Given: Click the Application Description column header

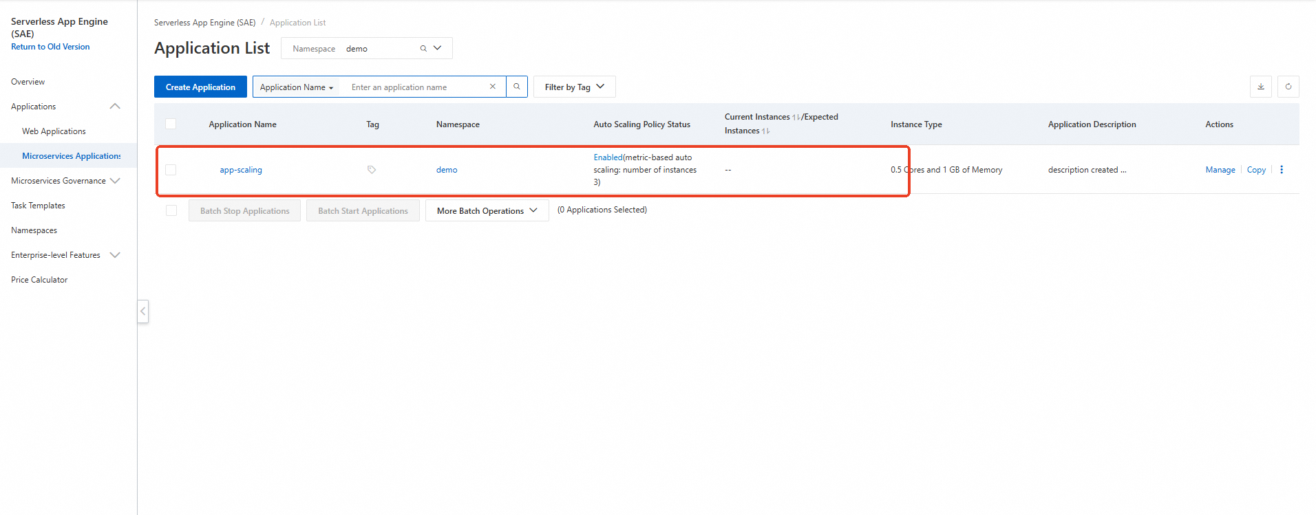Looking at the screenshot, I should coord(1092,124).
